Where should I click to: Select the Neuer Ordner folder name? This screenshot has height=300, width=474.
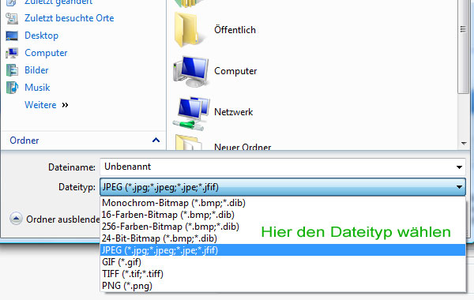(x=243, y=147)
